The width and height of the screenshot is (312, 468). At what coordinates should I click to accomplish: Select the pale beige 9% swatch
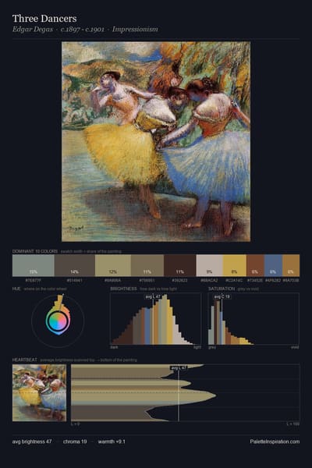[x=209, y=265]
